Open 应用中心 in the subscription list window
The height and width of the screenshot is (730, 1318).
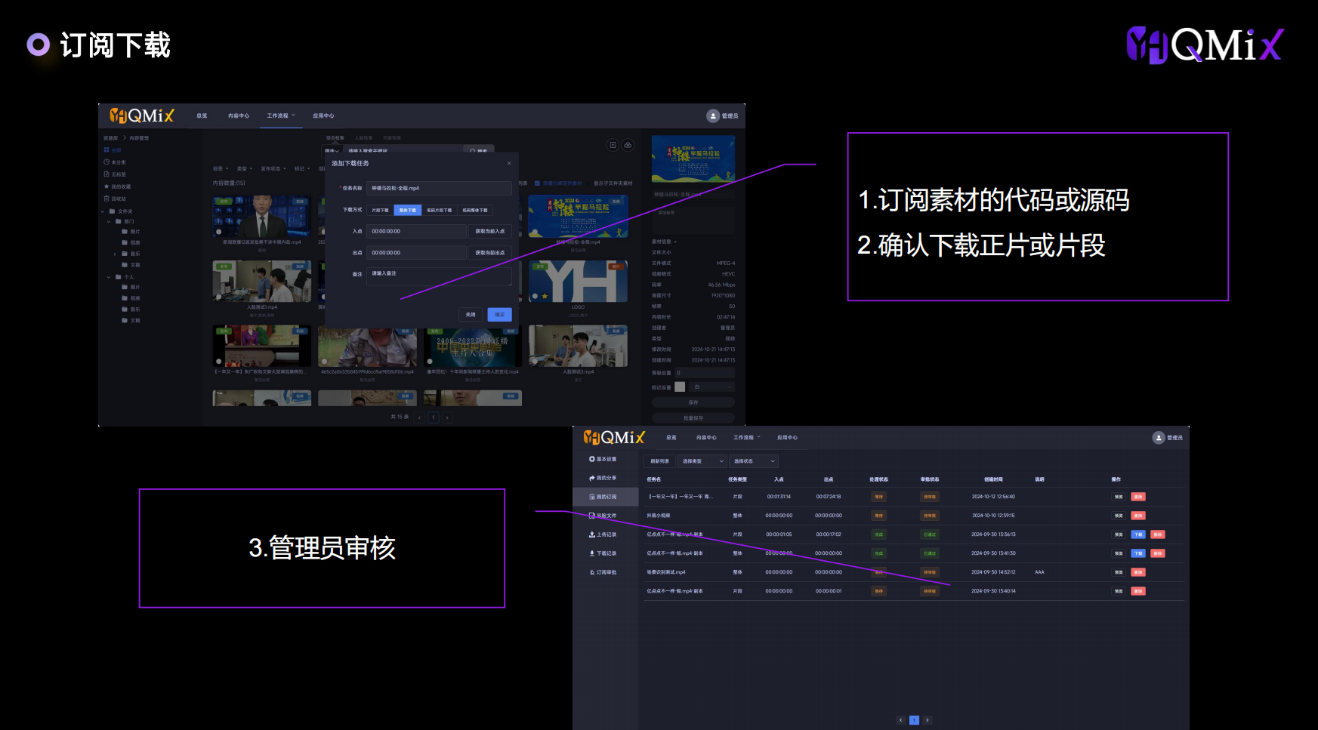pyautogui.click(x=787, y=438)
